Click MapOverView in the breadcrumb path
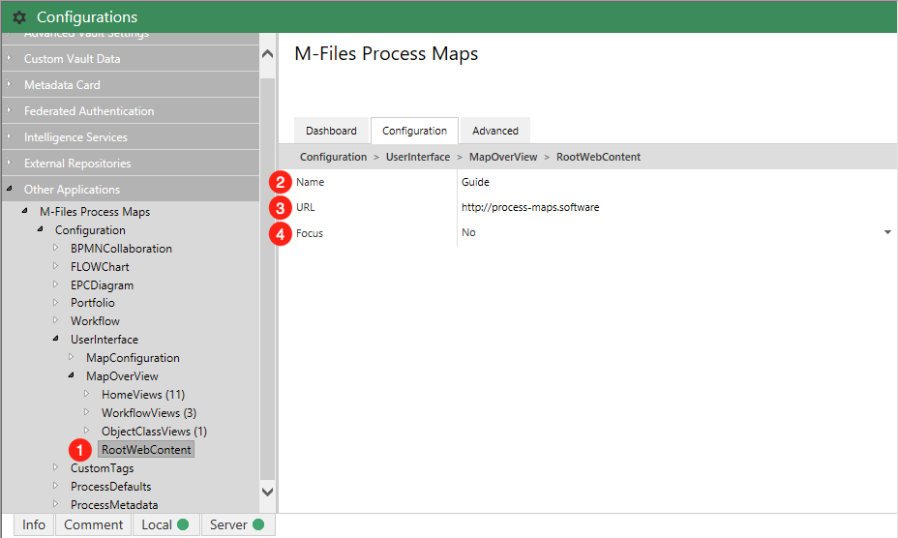The width and height of the screenshot is (898, 538). click(502, 157)
